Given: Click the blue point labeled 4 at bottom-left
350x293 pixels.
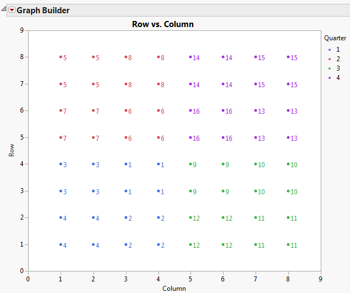Looking at the screenshot, I should (x=61, y=244).
